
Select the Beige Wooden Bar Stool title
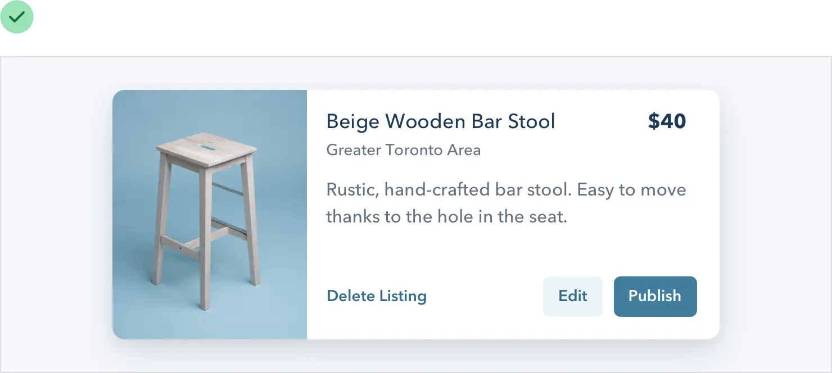point(441,121)
